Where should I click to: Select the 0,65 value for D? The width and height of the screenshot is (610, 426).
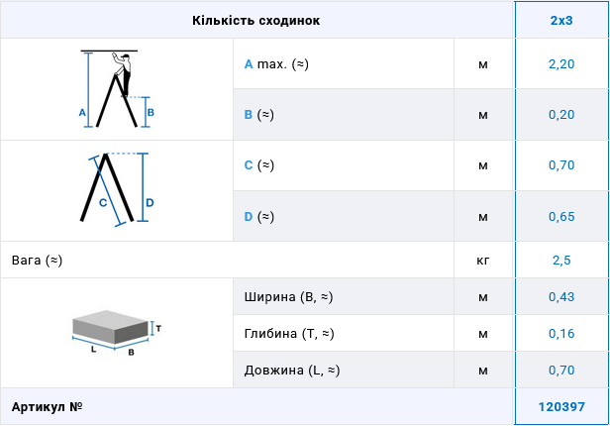[x=561, y=216]
